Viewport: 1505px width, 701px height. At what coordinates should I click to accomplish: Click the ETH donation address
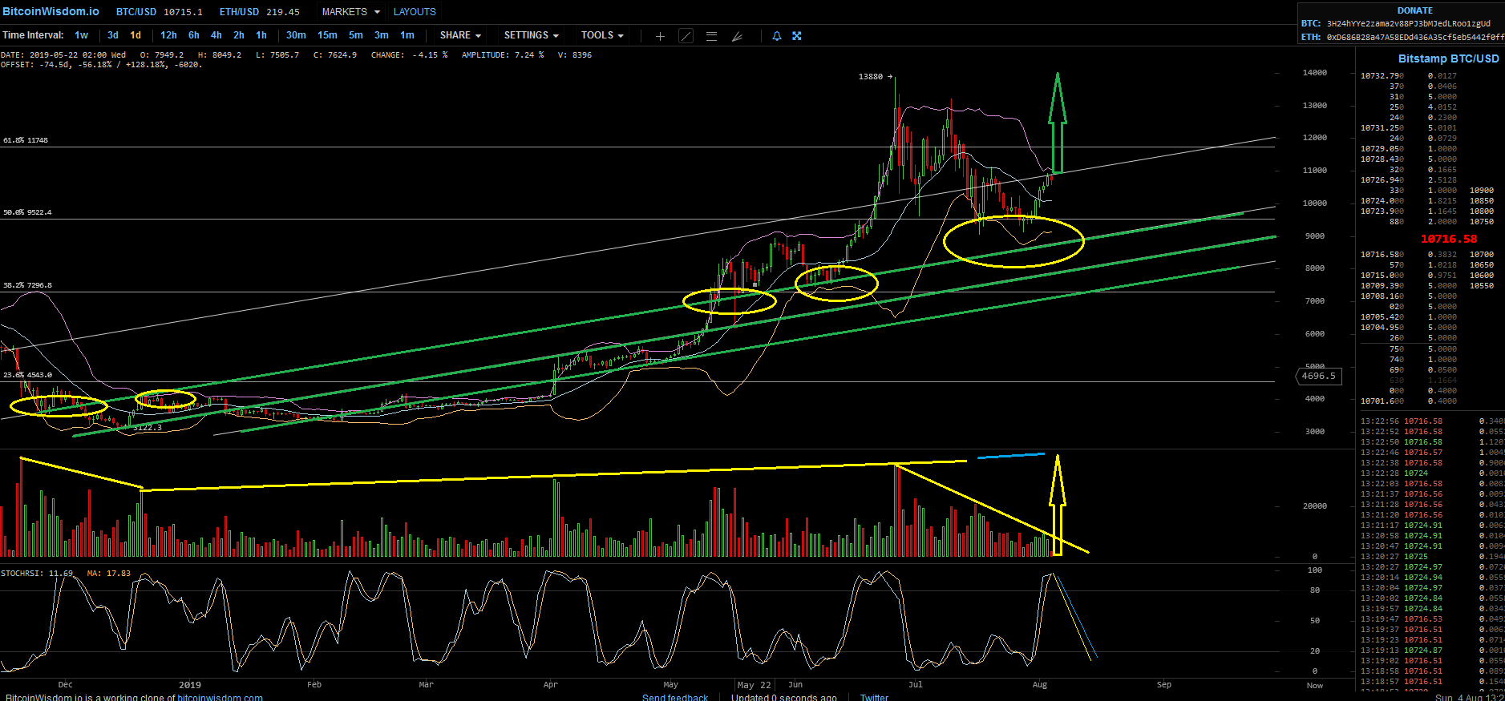pos(1416,37)
